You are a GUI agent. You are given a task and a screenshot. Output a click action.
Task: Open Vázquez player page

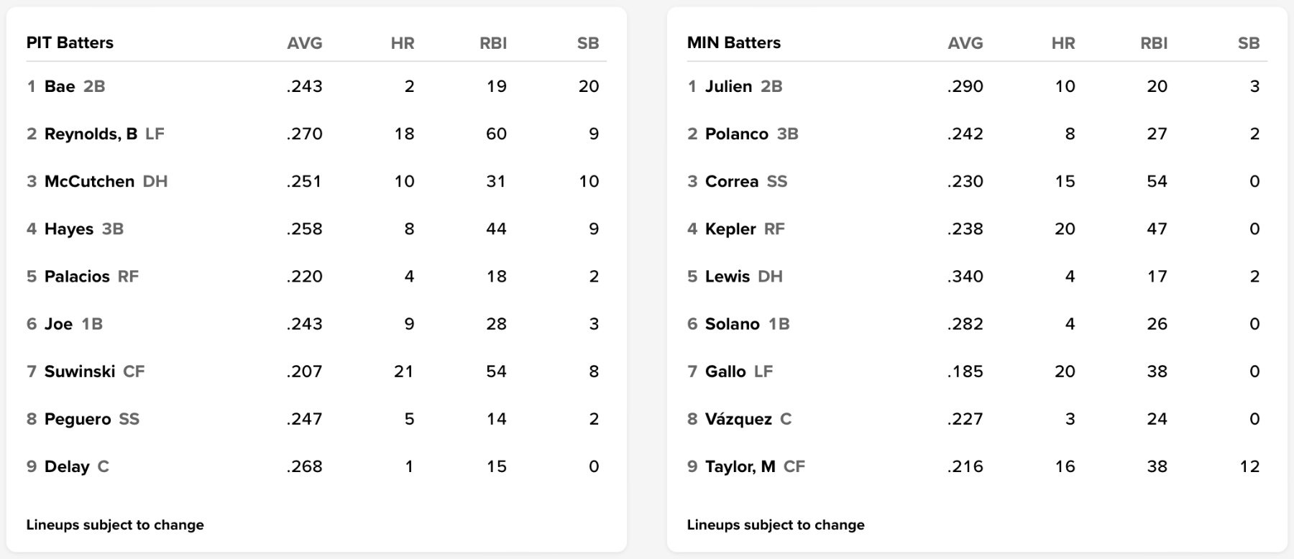738,419
